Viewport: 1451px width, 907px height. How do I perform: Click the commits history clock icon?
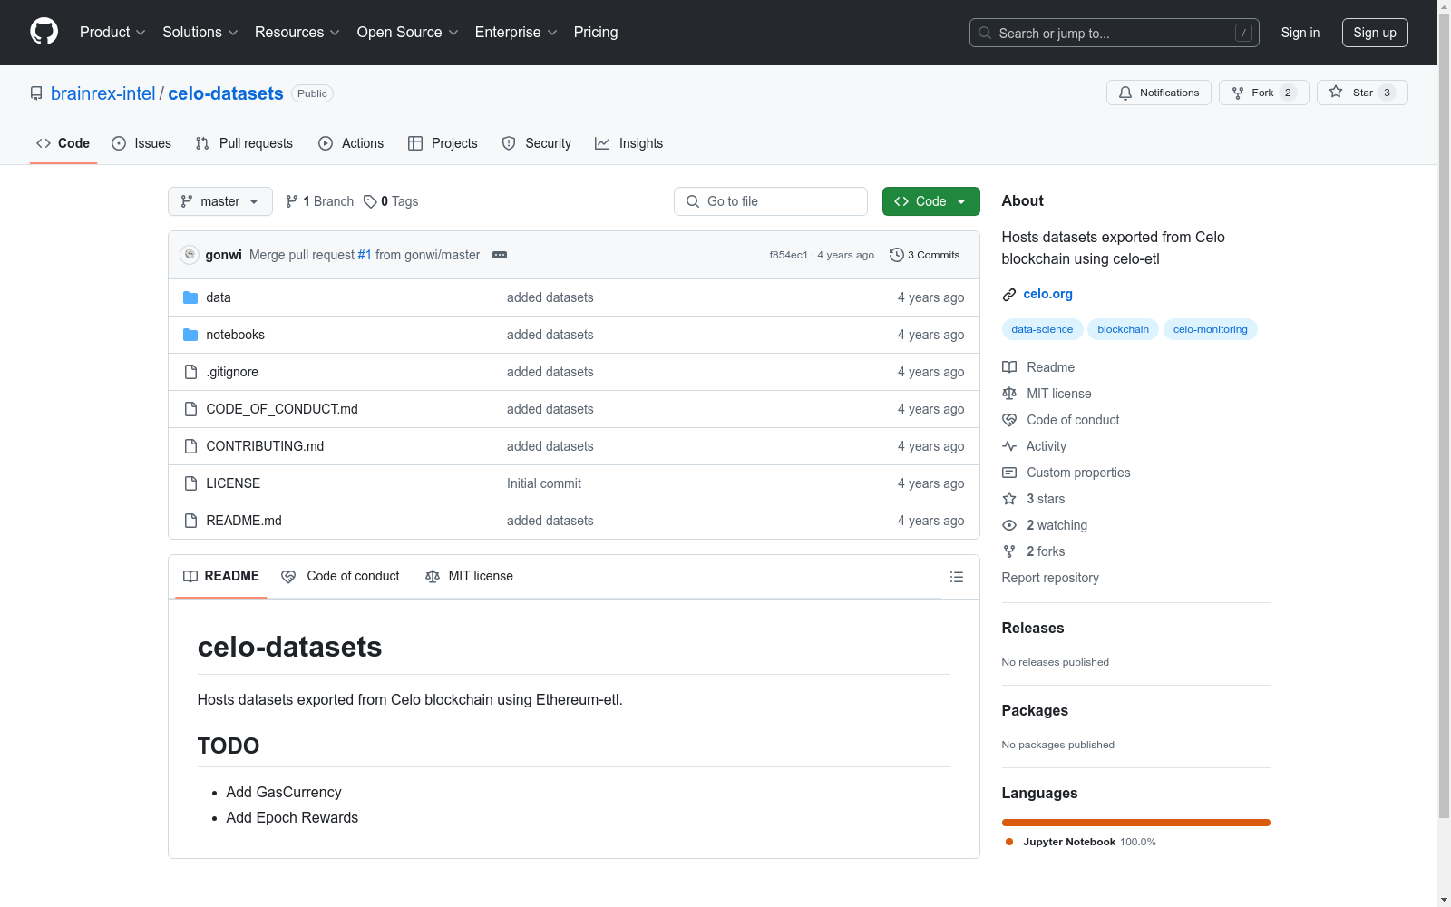[896, 255]
